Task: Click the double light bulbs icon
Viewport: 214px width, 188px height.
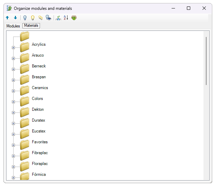Action: [41, 18]
